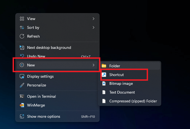
Task: Expand the View submenu chevron
Action: click(93, 19)
